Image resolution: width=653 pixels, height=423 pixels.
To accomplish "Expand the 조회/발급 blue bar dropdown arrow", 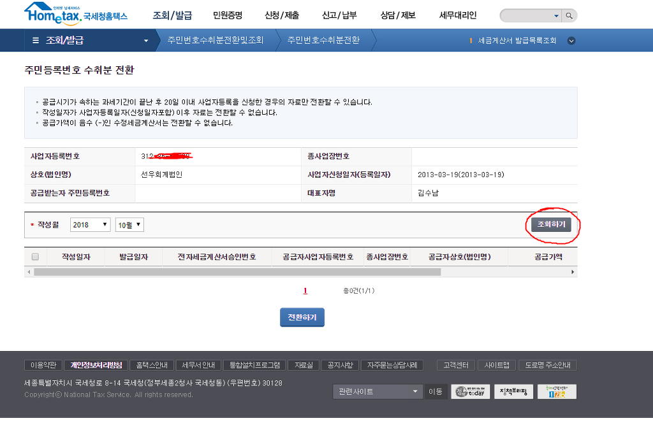I will pyautogui.click(x=146, y=41).
